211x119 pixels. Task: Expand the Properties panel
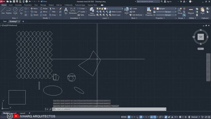(x=160, y=18)
